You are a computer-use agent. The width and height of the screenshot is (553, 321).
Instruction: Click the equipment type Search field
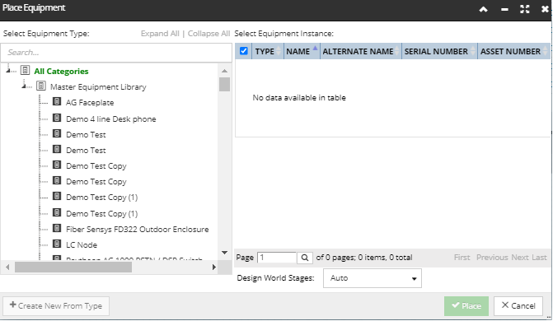116,53
